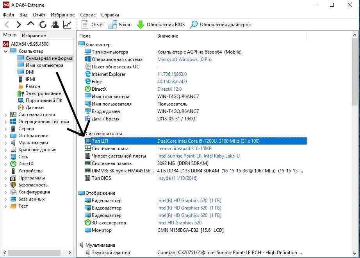Image resolution: width=360 pixels, height=258 pixels.
Task: Select the Разгон flame item
Action: click(29, 86)
